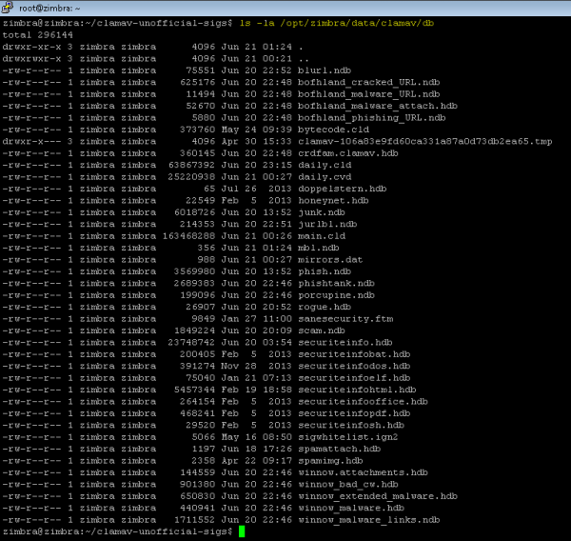
Task: Select crdfam.clamav.hdb file name
Action: (x=348, y=153)
